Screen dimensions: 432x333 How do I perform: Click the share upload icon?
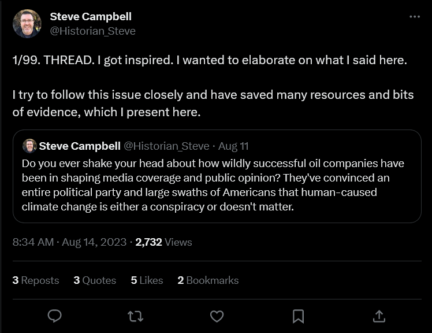point(379,316)
